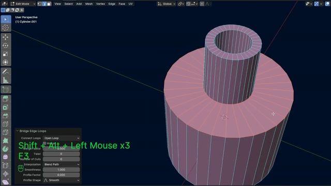Choose the Rotate tool
The width and height of the screenshot is (331, 186).
click(6, 45)
